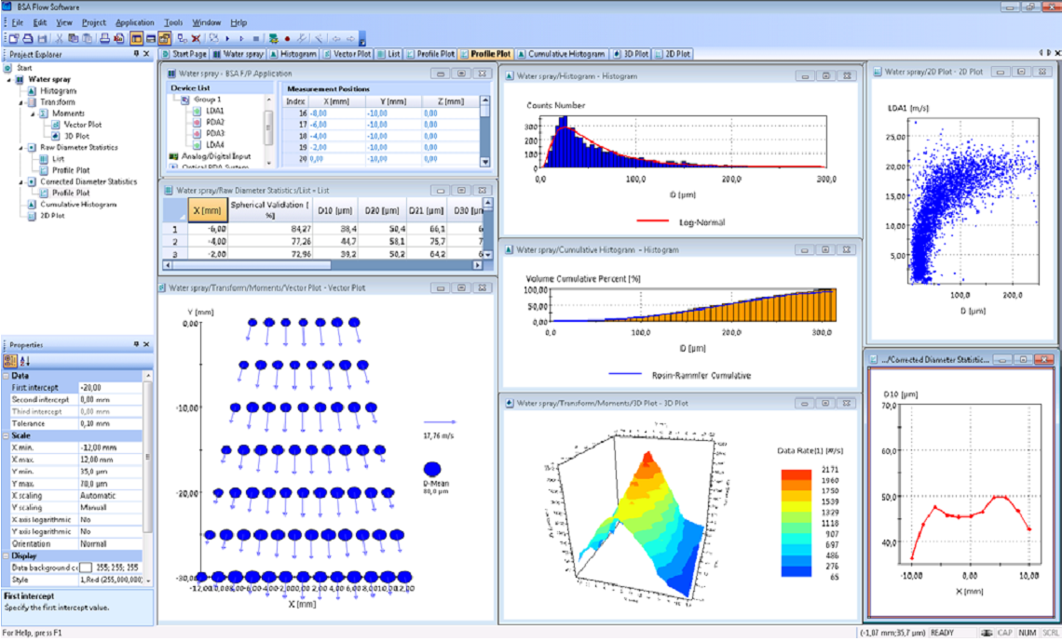This screenshot has height=641, width=1062.
Task: Click the red record dot in toolbar
Action: tap(287, 39)
